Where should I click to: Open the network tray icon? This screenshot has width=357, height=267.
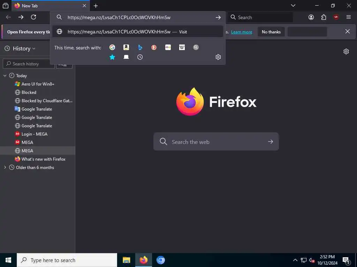(304, 260)
